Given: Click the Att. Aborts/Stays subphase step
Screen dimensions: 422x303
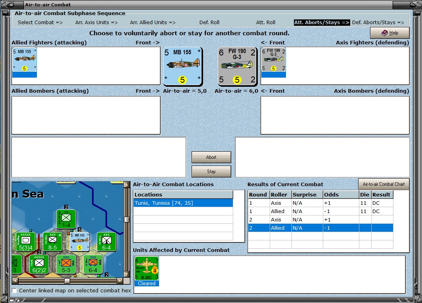Looking at the screenshot, I should (322, 23).
